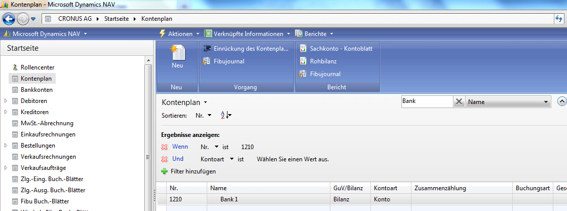Click the refresh icon in the address bar

tap(559, 18)
